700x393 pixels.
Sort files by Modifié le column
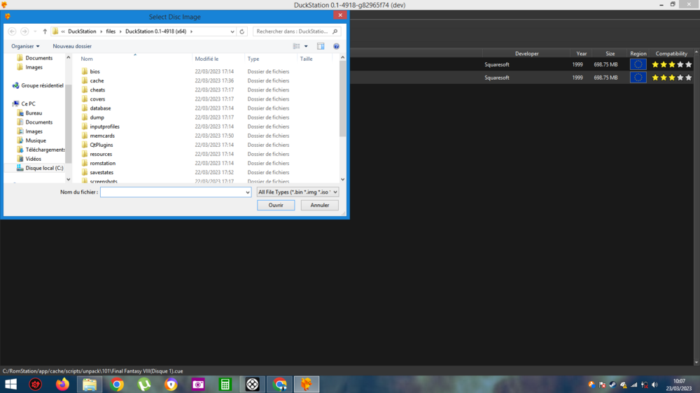207,59
